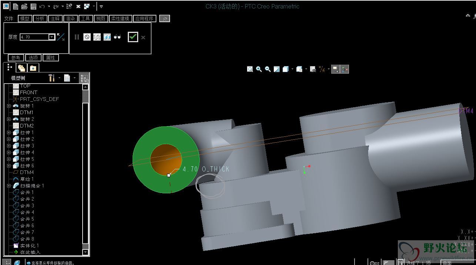Accept the feature with green checkmark

pos(133,37)
